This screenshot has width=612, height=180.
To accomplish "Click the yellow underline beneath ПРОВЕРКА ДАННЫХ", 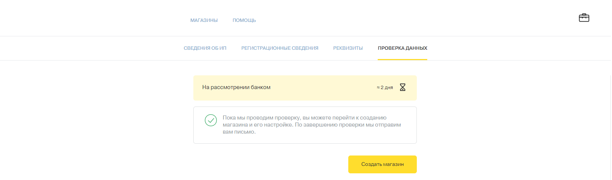I will click(402, 59).
